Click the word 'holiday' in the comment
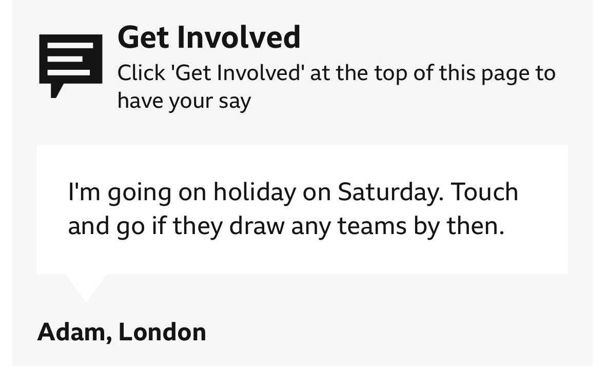 click(255, 192)
